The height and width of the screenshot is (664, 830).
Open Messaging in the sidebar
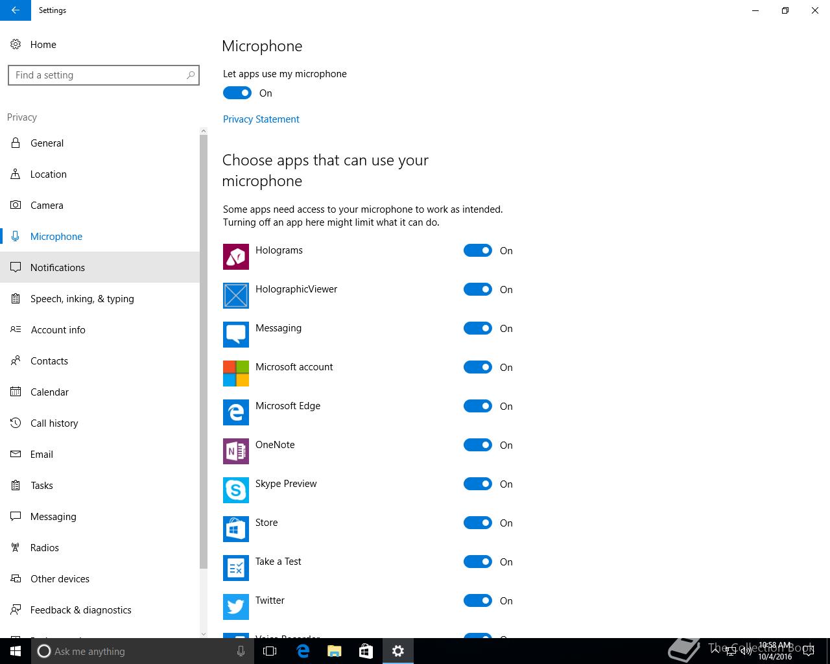(100, 516)
